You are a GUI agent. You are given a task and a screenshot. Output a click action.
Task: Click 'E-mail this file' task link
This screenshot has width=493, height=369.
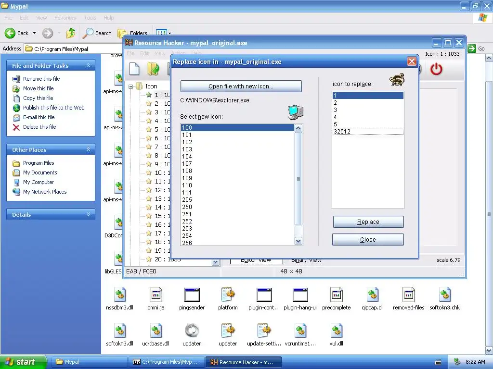tap(39, 117)
